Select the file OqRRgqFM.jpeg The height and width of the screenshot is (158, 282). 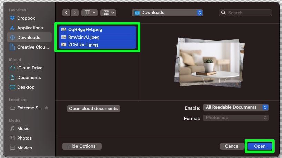(x=98, y=30)
